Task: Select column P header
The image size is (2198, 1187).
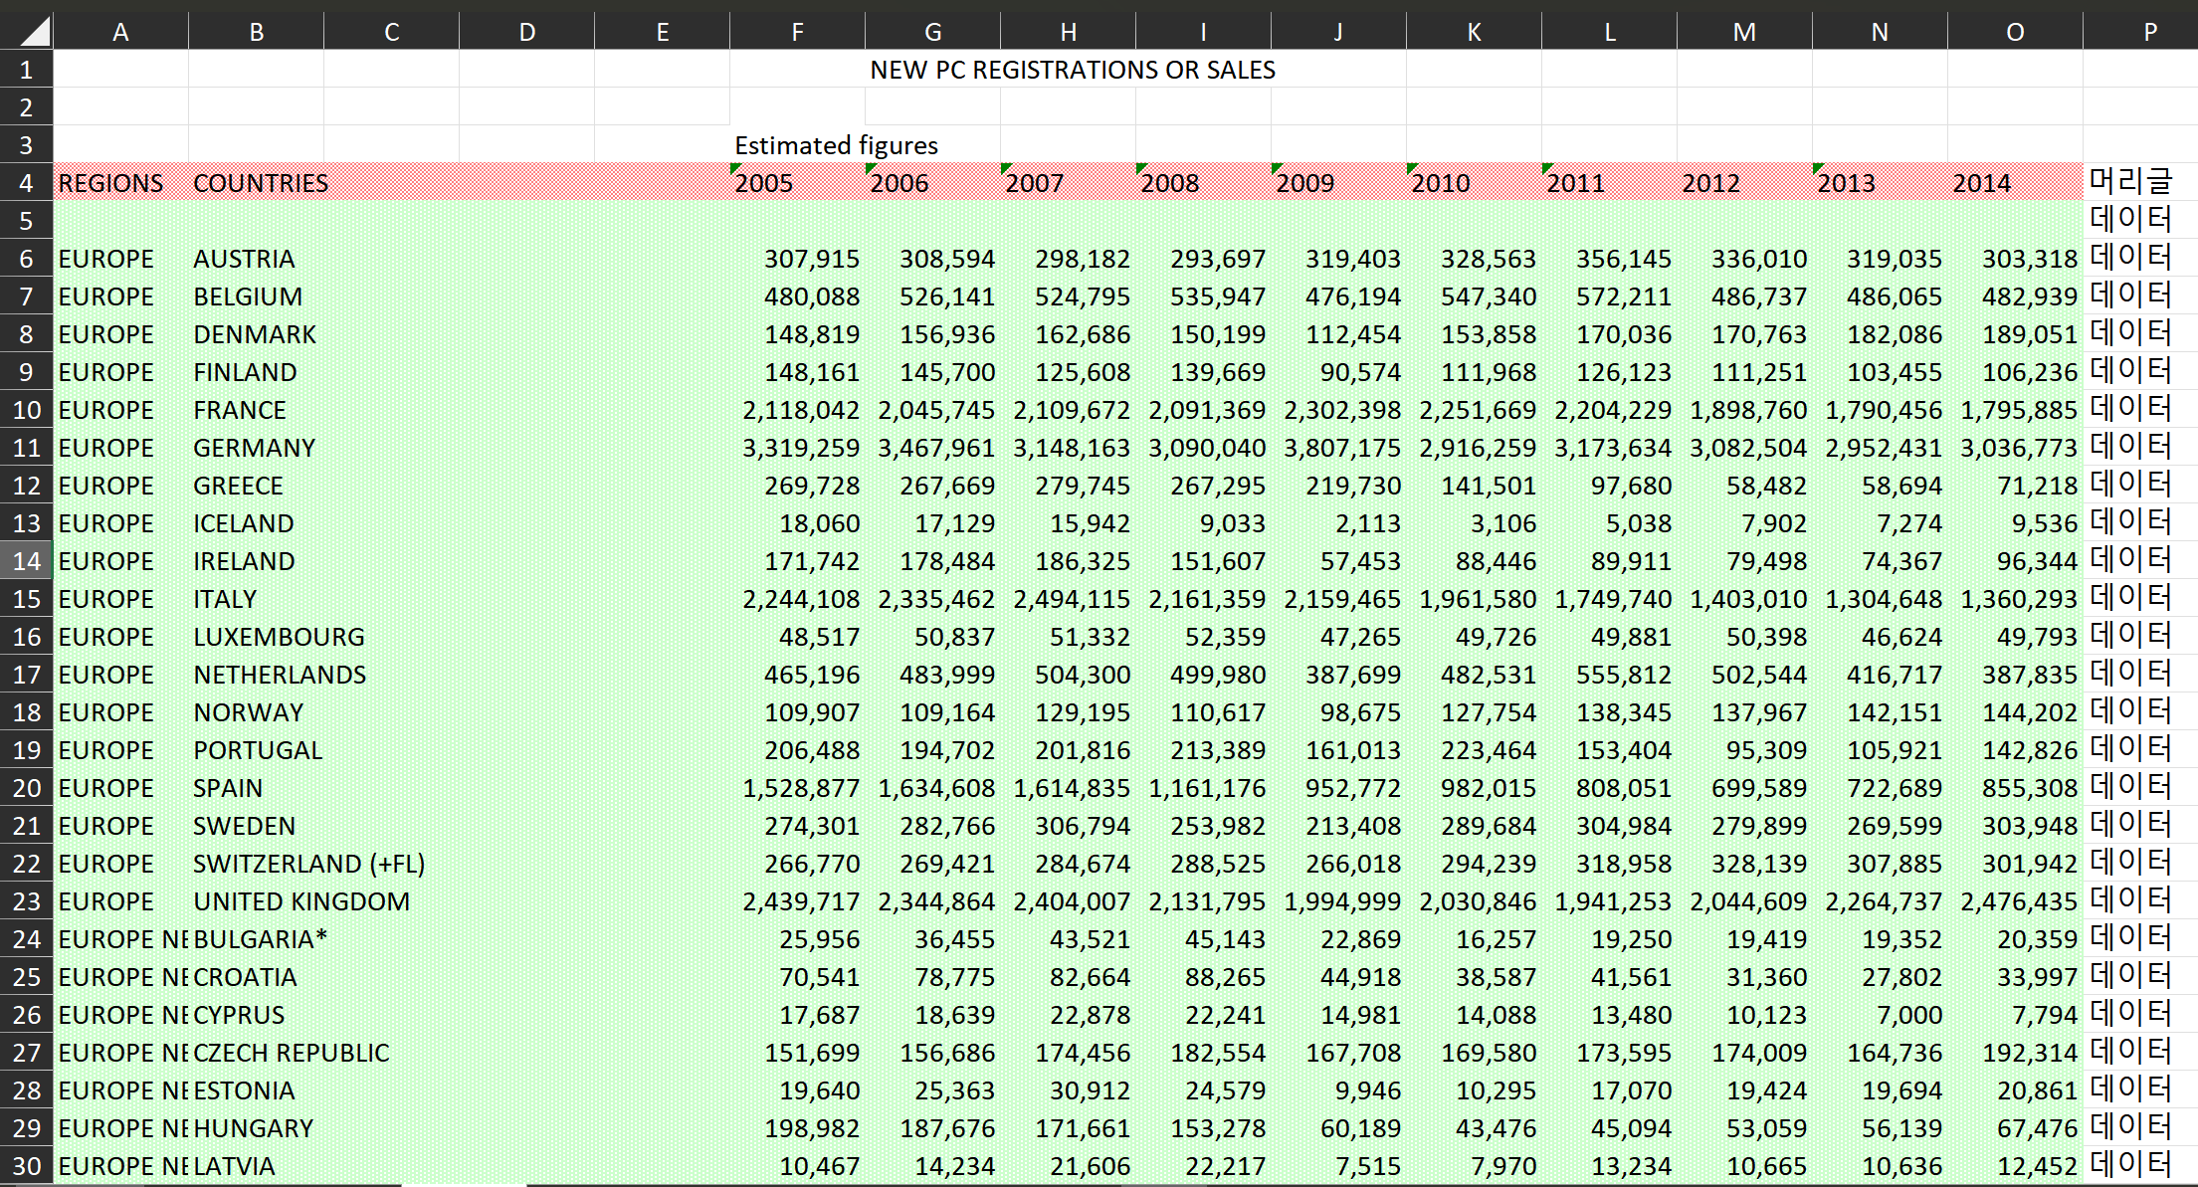Action: (x=2149, y=33)
